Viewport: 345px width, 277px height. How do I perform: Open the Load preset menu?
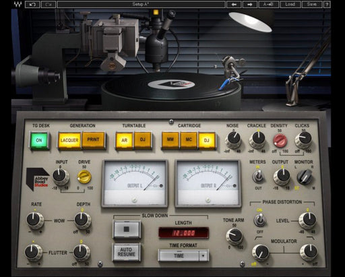tap(290, 4)
